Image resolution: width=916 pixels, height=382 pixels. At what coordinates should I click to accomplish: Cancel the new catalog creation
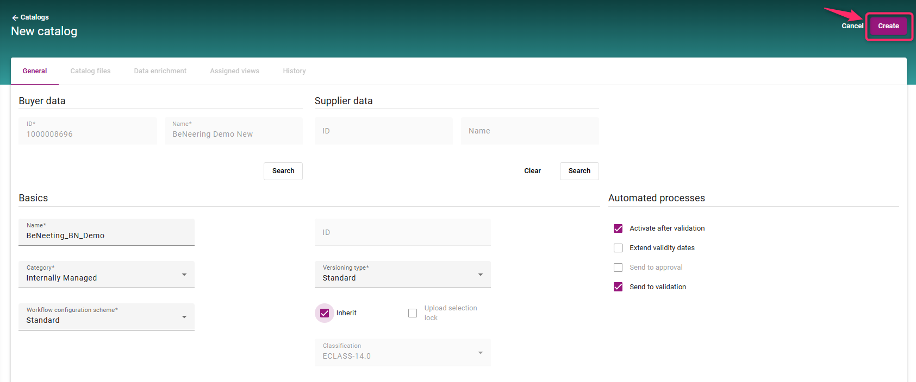tap(852, 26)
